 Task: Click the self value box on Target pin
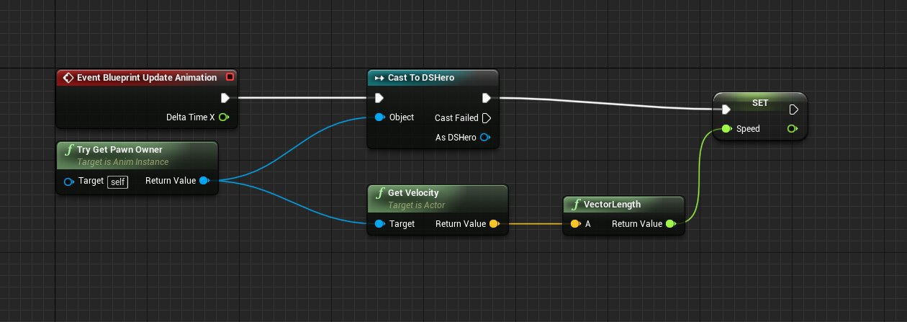[x=117, y=182]
